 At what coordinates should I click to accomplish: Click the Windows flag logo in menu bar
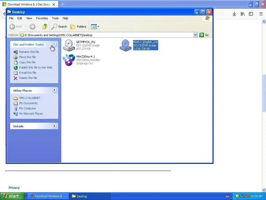point(207,18)
